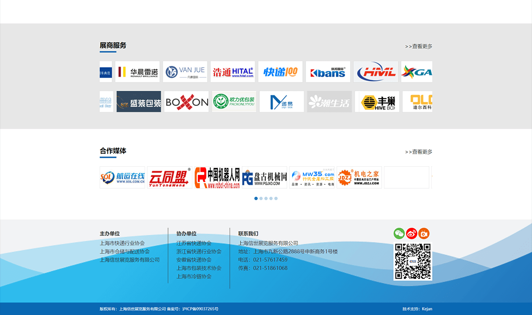This screenshot has width=532, height=315.
Task: Open the 快递100 exhibitor logo
Action: [280, 72]
